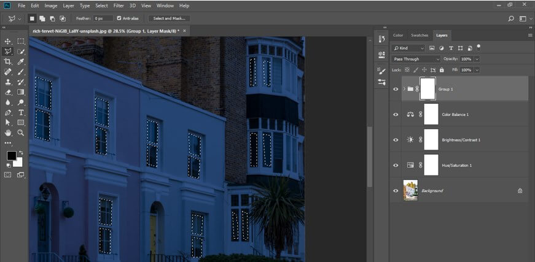Select the Gradient tool
The height and width of the screenshot is (262, 535).
click(21, 92)
